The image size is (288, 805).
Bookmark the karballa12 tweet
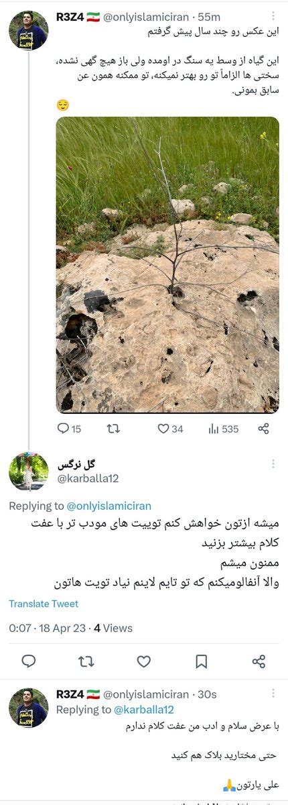[202, 661]
